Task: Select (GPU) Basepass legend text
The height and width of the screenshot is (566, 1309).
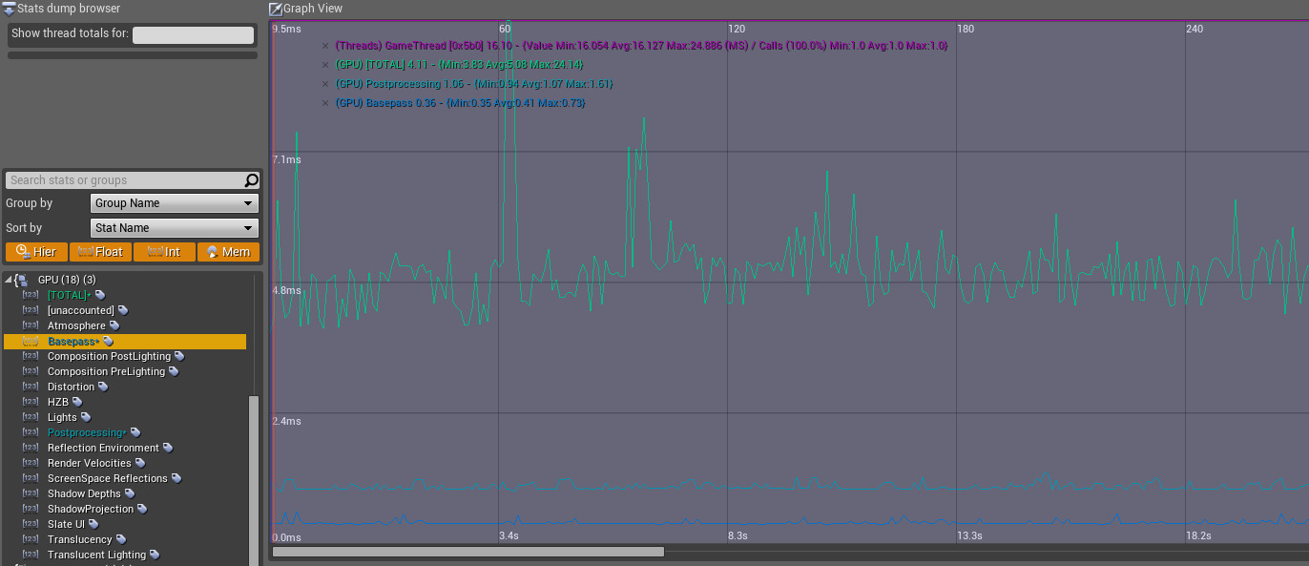Action: (460, 103)
